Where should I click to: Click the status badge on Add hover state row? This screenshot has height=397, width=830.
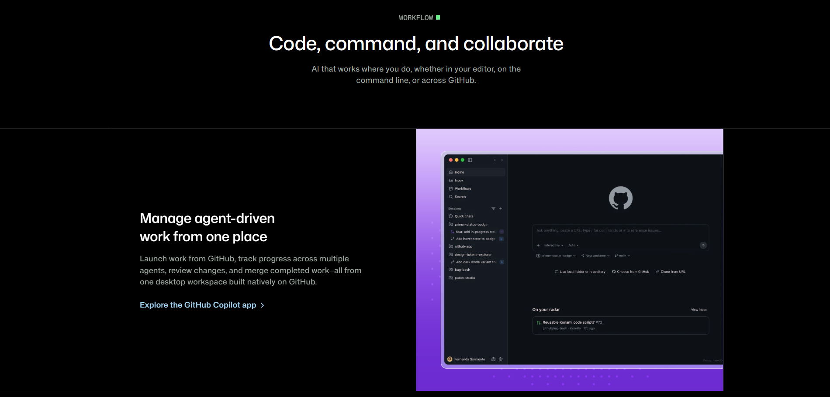(501, 239)
